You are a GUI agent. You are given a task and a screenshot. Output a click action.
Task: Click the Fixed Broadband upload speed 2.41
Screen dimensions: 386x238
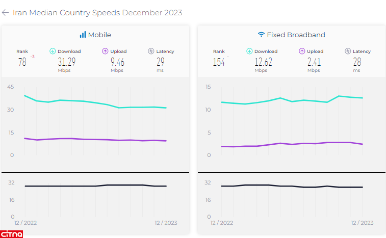point(314,62)
